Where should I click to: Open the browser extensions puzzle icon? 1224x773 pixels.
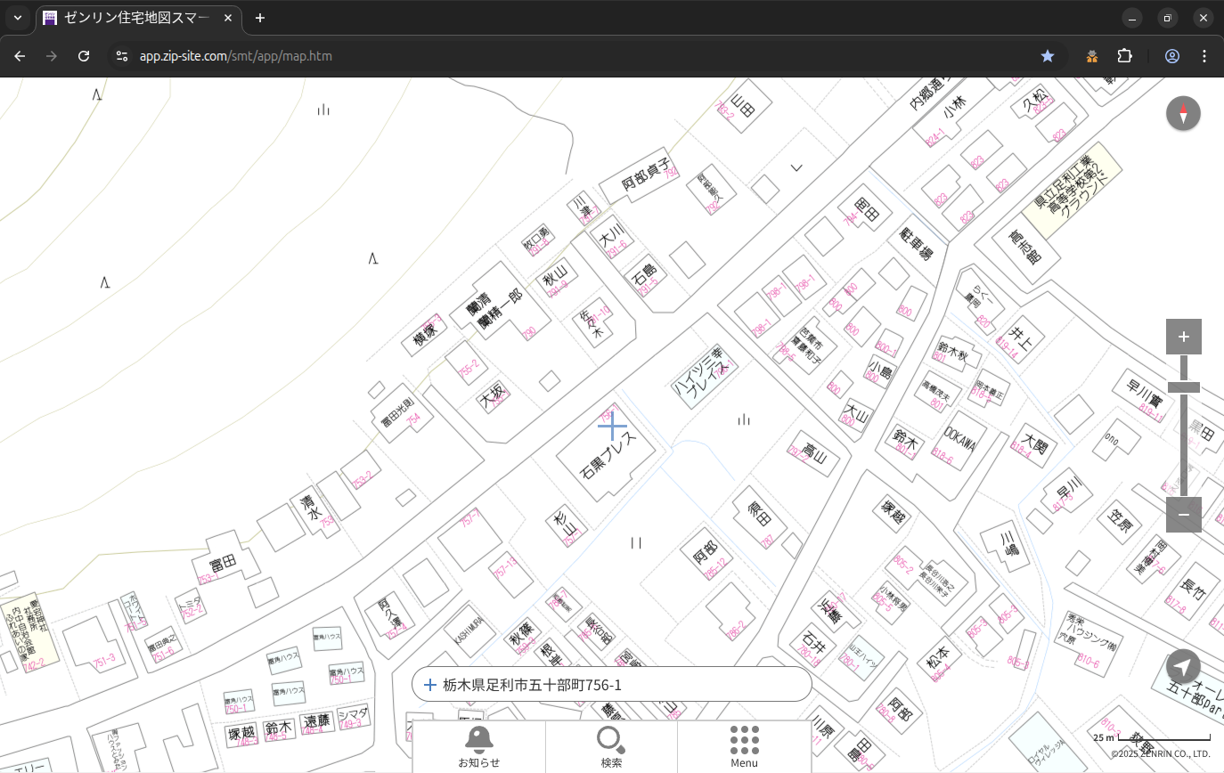pos(1125,56)
